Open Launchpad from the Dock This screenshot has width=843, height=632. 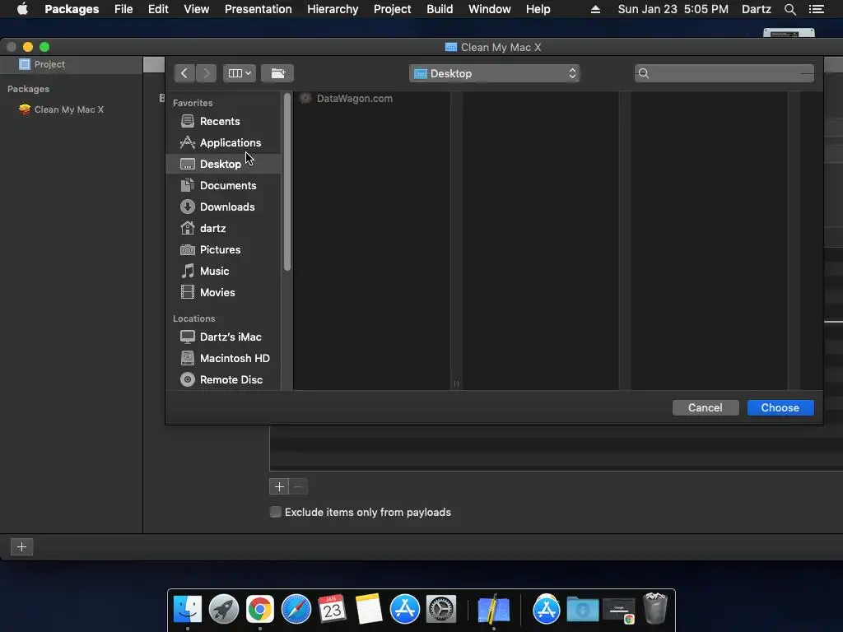pos(224,610)
